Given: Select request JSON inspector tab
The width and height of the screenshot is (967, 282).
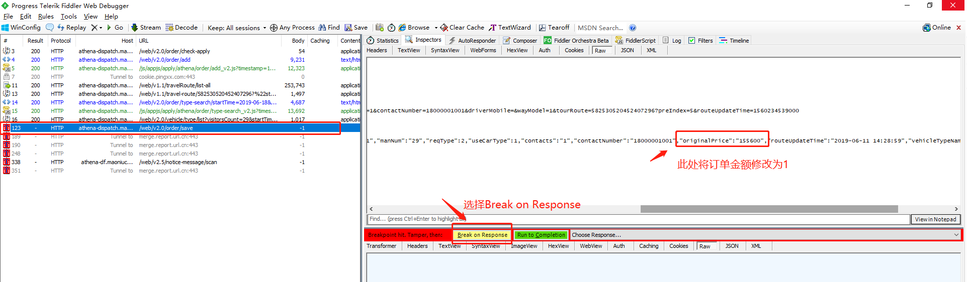Looking at the screenshot, I should pos(627,50).
